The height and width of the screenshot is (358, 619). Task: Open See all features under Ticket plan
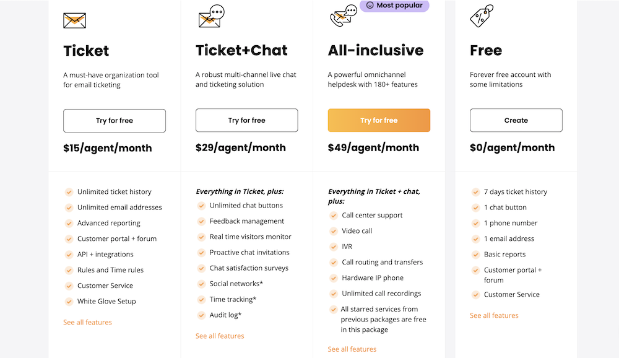point(87,322)
